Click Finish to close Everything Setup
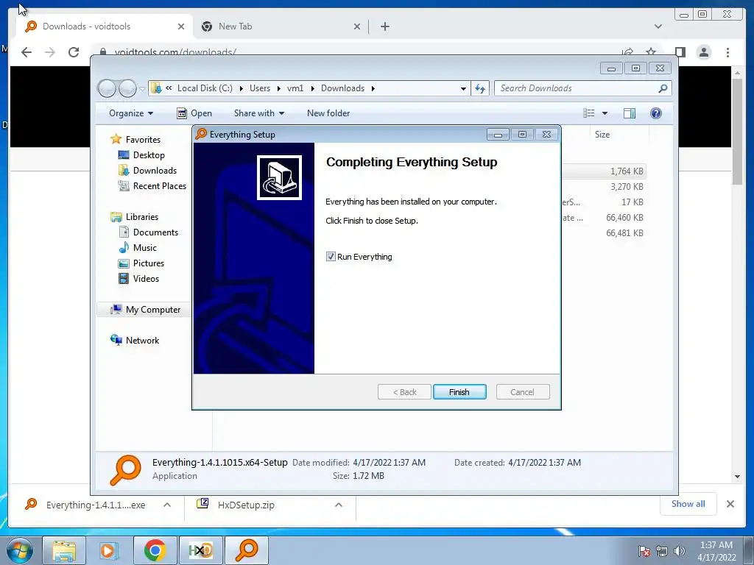 (x=459, y=392)
